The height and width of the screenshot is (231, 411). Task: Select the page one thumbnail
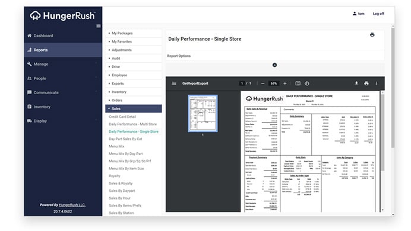203,113
